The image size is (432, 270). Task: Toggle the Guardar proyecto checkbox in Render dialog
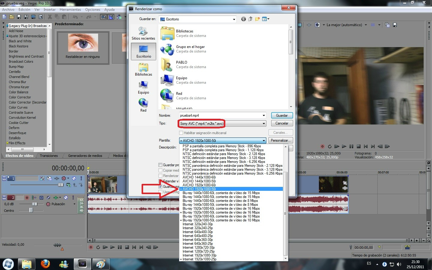[x=160, y=165]
